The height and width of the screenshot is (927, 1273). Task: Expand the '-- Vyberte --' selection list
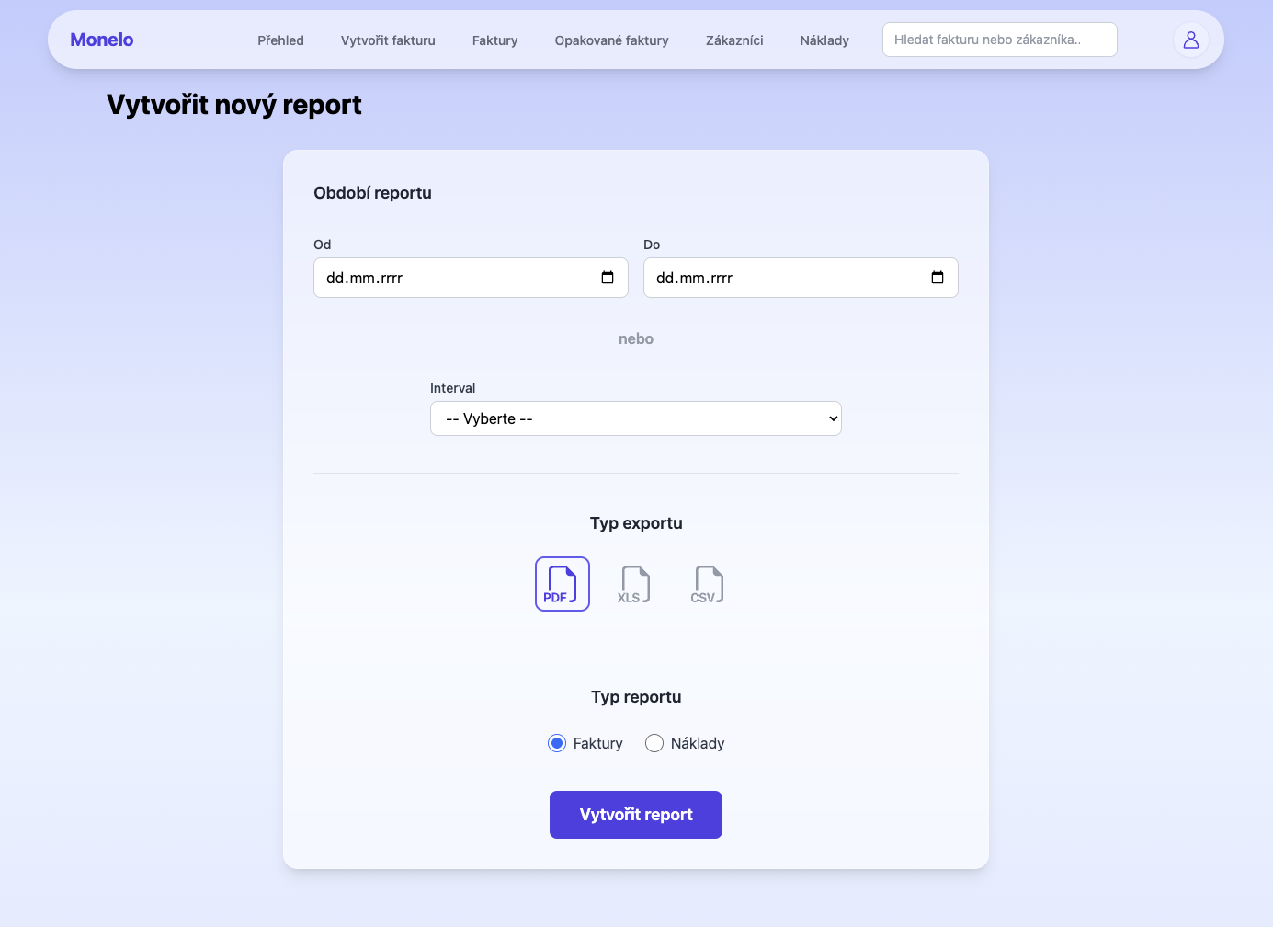(635, 418)
